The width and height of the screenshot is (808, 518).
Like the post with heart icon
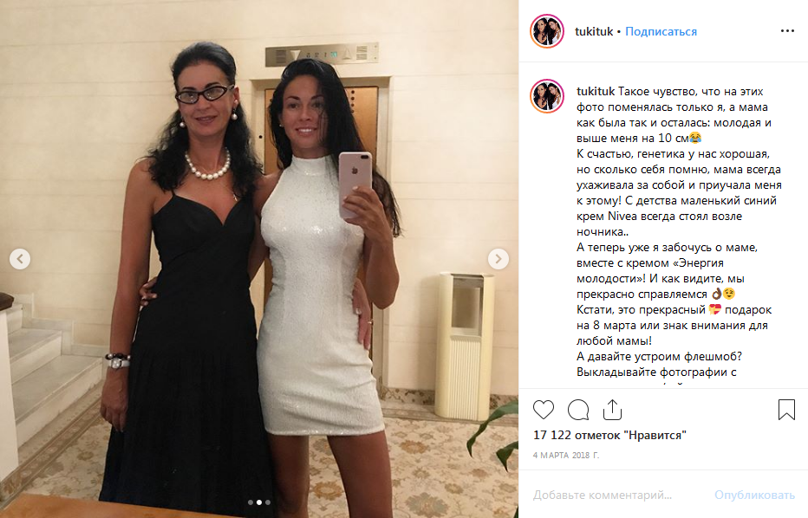tap(543, 410)
